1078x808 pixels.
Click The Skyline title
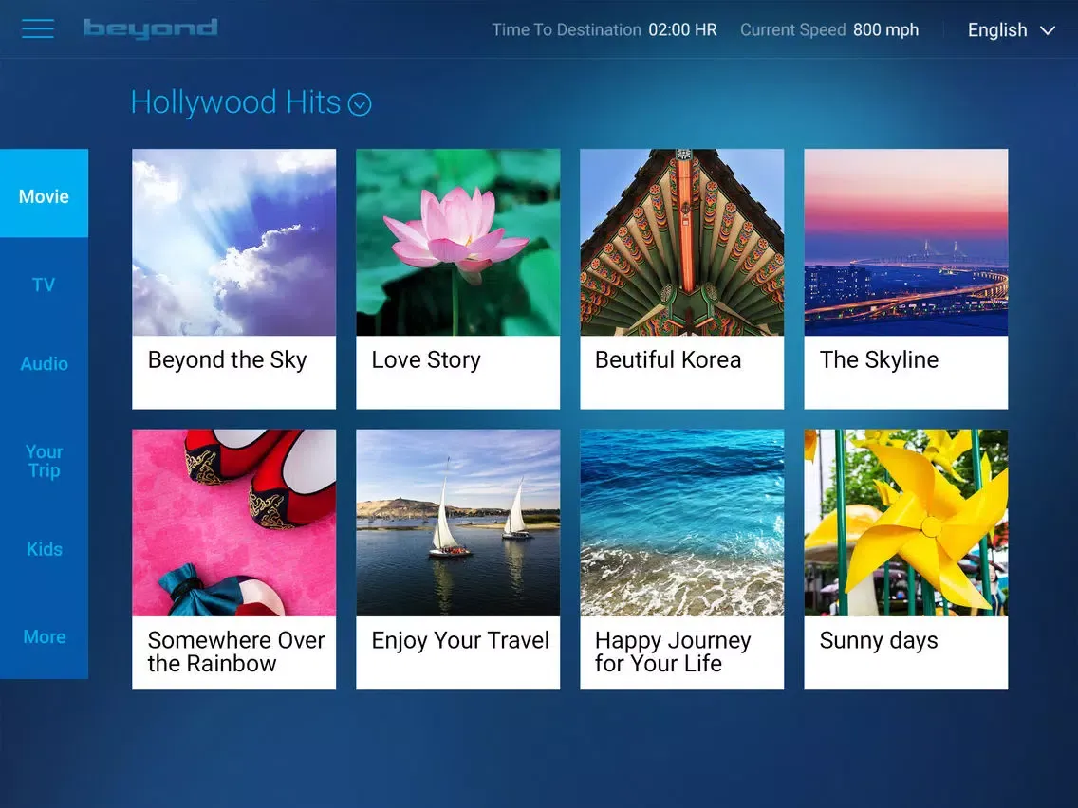879,360
